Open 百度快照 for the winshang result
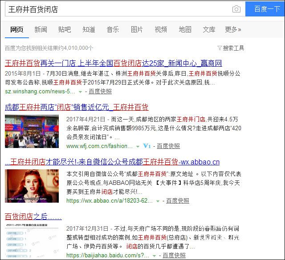This screenshot has width=285, height=260. point(100,92)
